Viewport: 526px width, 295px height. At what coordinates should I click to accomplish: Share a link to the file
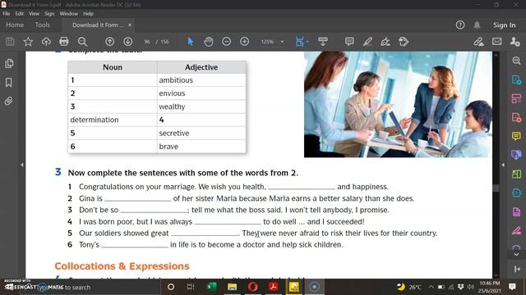tap(478, 42)
